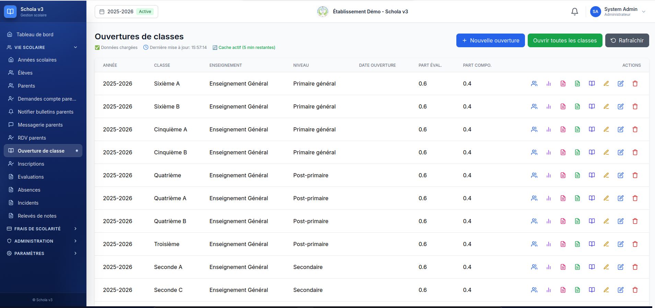
Task: Open Absences page
Action: coord(43,190)
